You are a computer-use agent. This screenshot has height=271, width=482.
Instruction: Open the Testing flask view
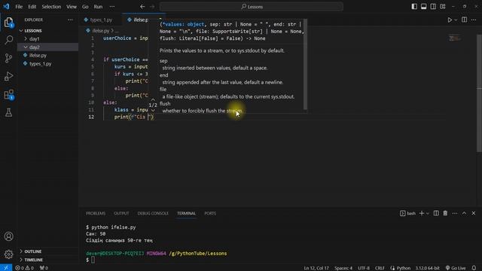pos(8,112)
